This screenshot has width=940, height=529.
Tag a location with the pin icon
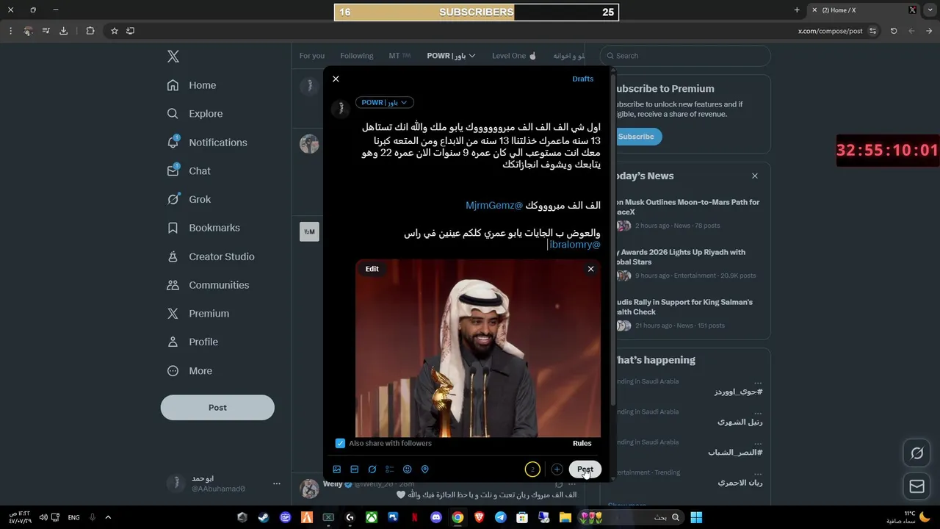click(x=424, y=469)
